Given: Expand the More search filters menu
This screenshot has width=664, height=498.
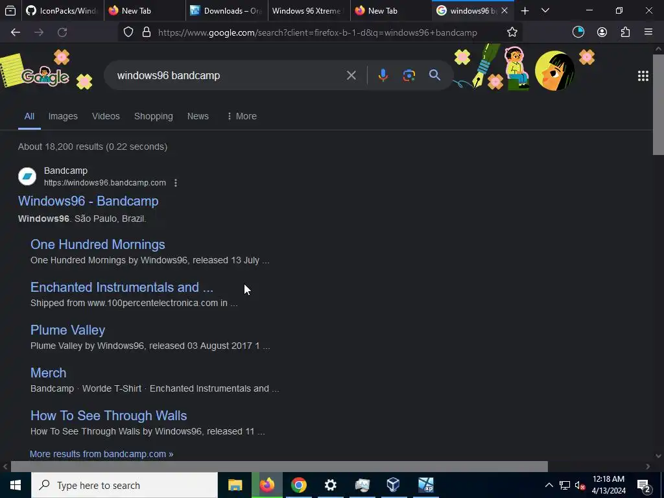Looking at the screenshot, I should click(242, 116).
